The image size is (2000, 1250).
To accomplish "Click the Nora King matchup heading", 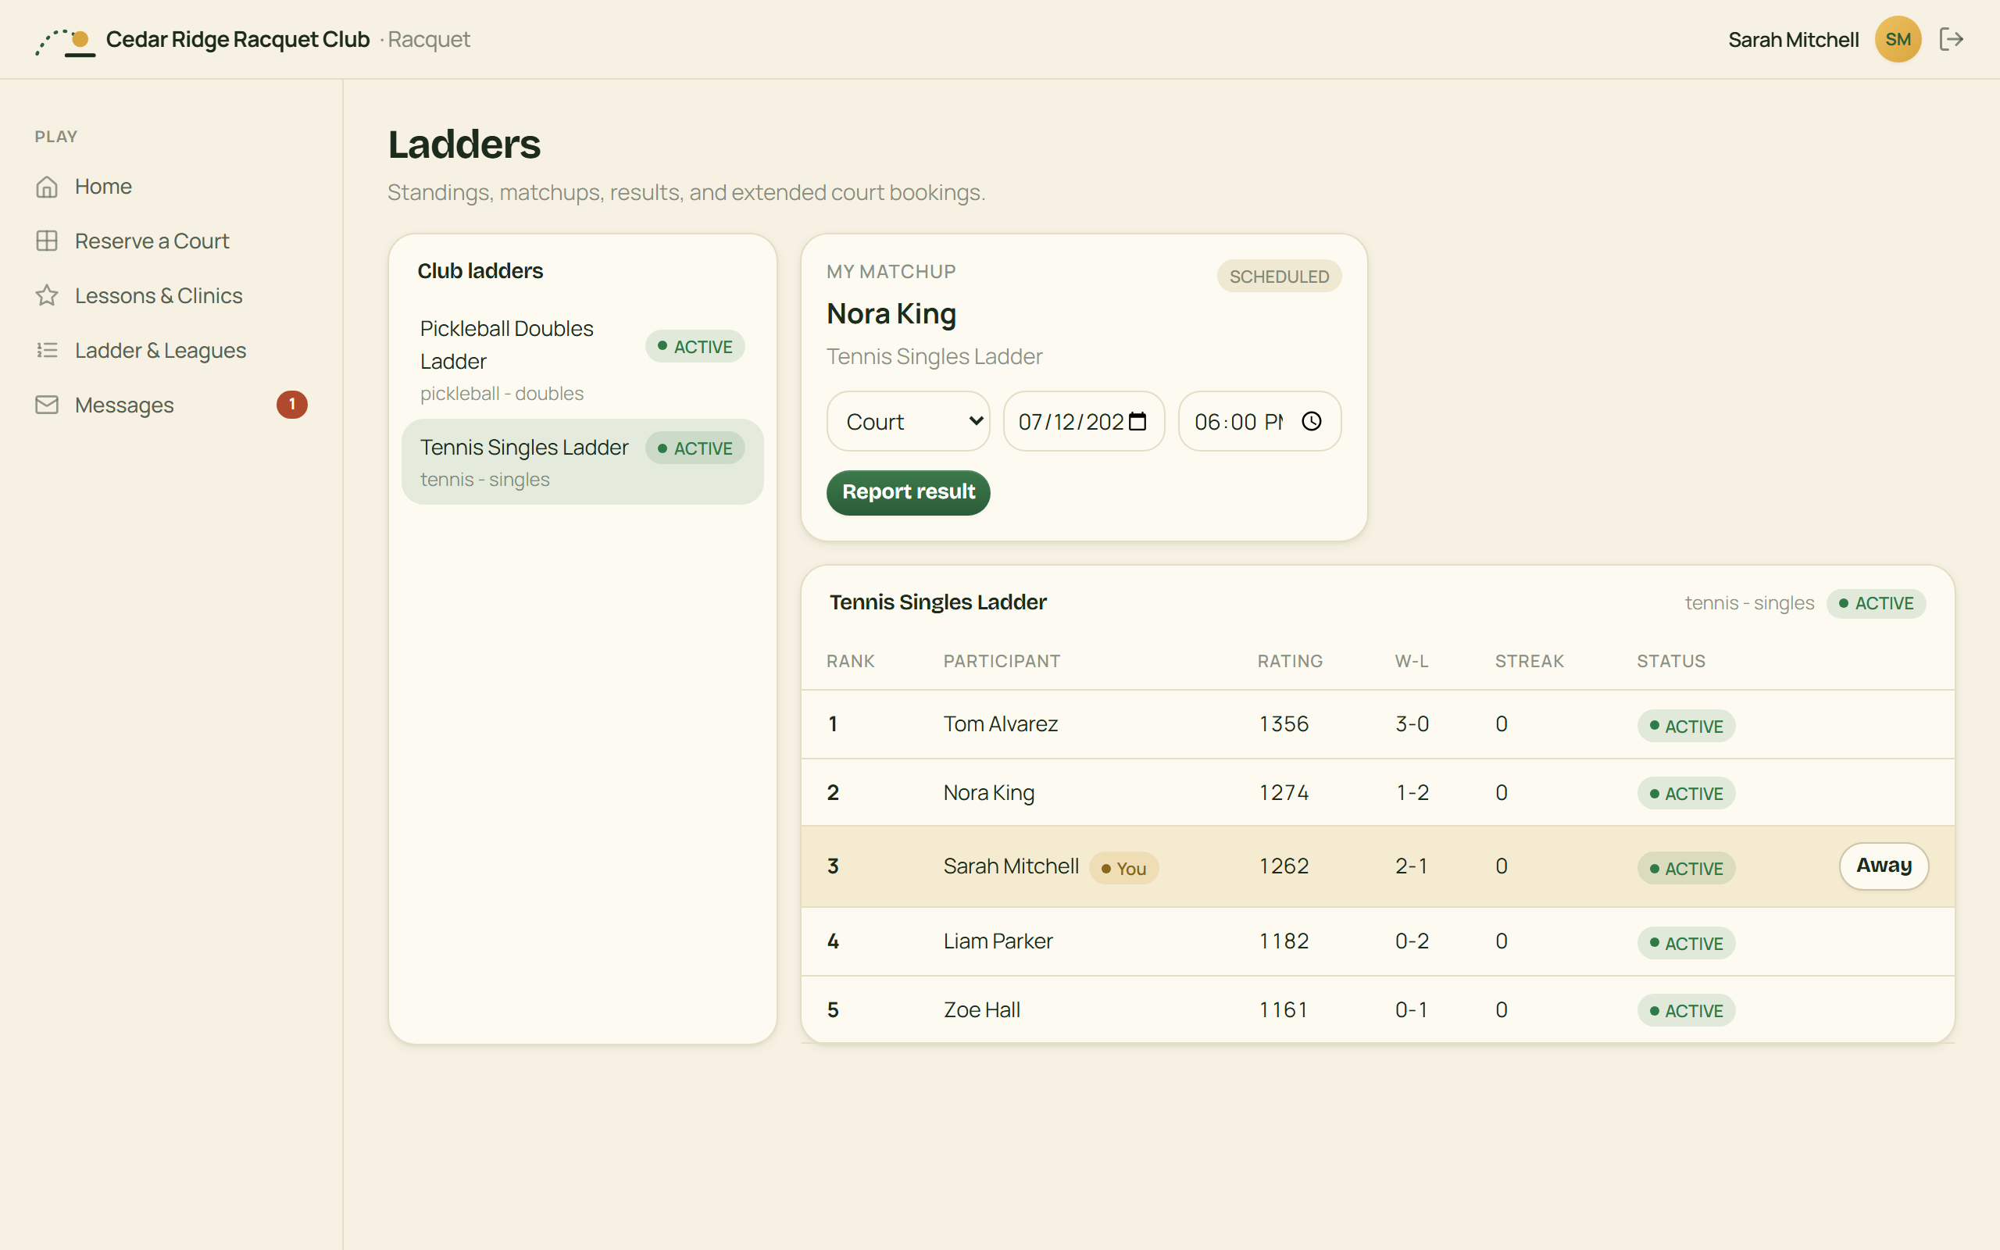I will [x=891, y=314].
